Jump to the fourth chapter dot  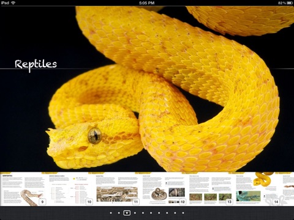click(135, 213)
